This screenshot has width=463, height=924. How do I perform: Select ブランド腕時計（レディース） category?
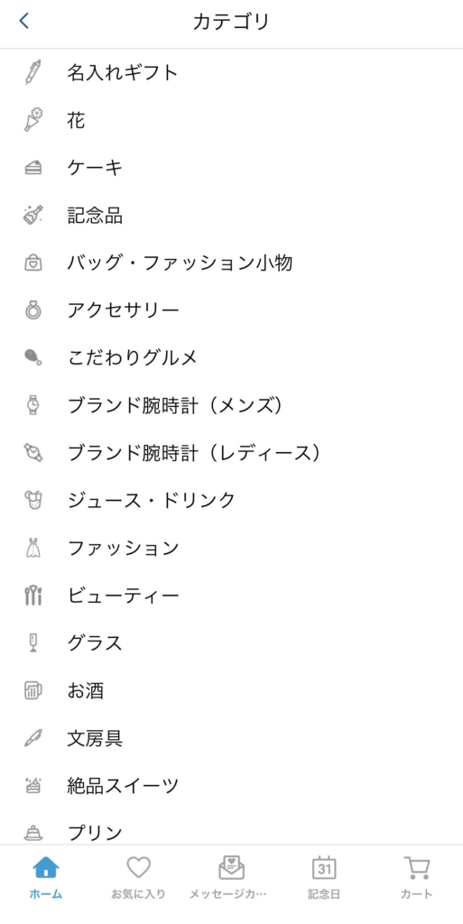(x=231, y=453)
